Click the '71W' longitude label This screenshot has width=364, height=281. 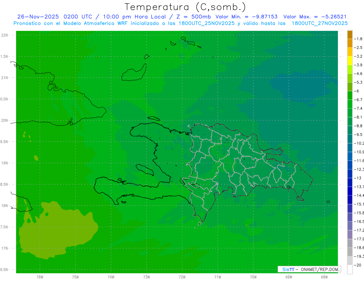point(217,277)
